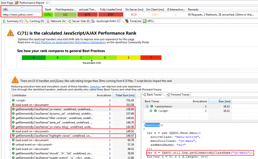The height and width of the screenshot is (159, 258).
Task: Open the Network (A) tab
Action: [56, 21]
